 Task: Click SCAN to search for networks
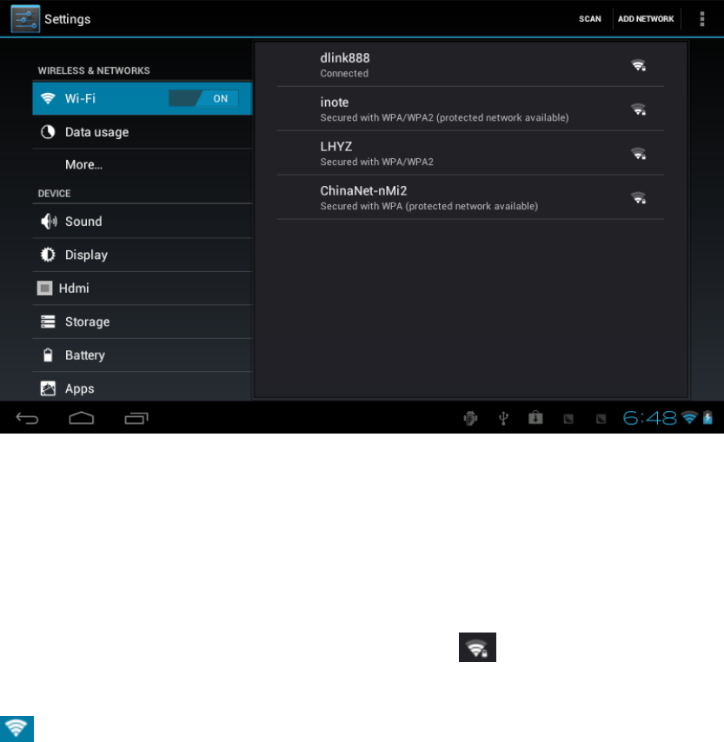[x=590, y=19]
